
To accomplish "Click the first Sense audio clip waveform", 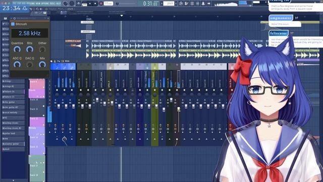I will 111,46.
